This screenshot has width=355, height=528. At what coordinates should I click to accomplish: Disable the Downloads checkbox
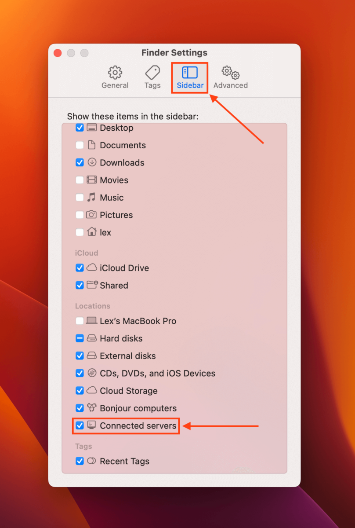pos(80,162)
